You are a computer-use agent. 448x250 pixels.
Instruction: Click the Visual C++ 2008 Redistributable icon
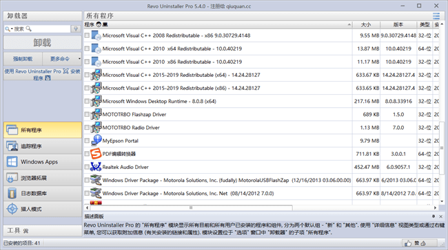(96, 36)
